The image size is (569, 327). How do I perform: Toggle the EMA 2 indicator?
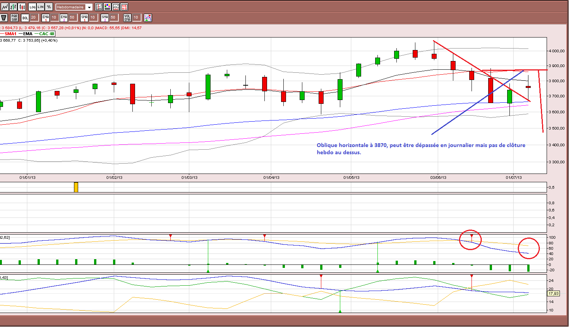tap(64, 17)
